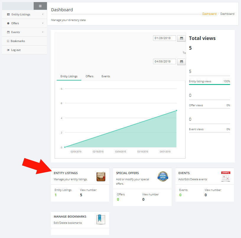Image resolution: width=241 pixels, height=238 pixels.
Task: Open Offers in the sidebar menu
Action: (x=25, y=23)
